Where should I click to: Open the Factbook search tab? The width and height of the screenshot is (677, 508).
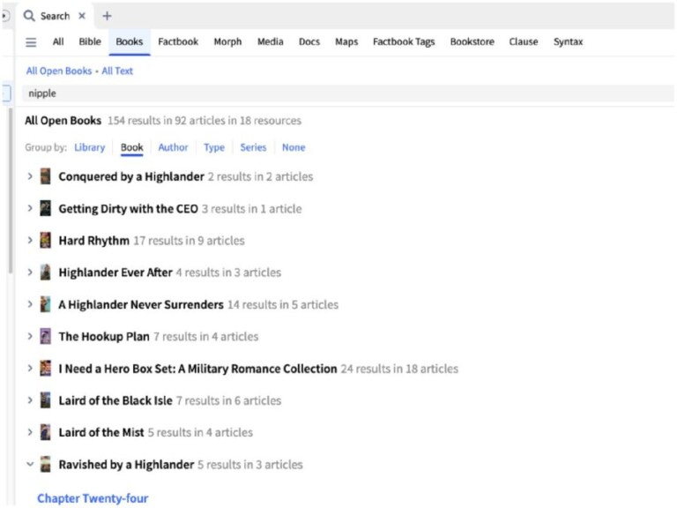178,42
